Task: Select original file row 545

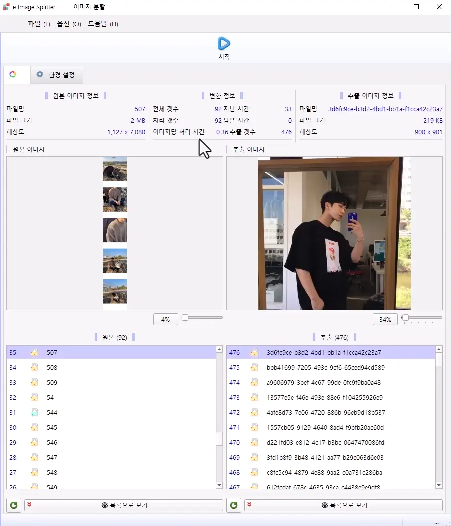Action: (x=111, y=427)
